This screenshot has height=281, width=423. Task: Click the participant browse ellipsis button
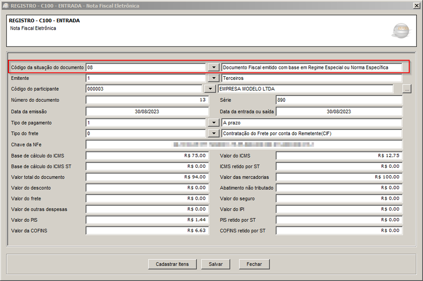tap(407, 89)
